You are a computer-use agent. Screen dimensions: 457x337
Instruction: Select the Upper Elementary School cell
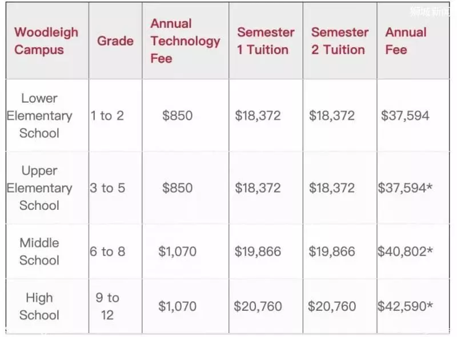[x=39, y=188]
